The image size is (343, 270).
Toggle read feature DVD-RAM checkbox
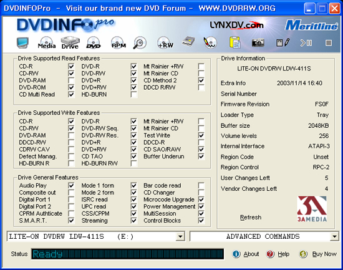[x=71, y=80]
